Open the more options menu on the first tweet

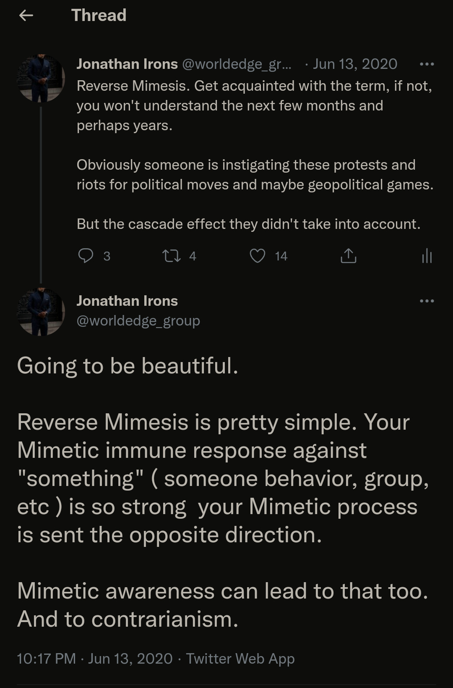click(427, 64)
